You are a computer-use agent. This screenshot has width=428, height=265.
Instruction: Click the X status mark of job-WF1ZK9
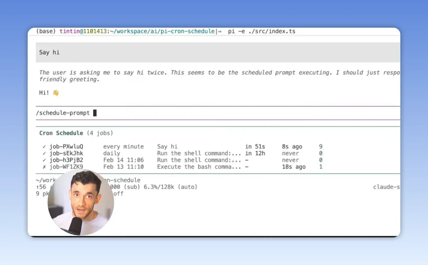pyautogui.click(x=44, y=167)
